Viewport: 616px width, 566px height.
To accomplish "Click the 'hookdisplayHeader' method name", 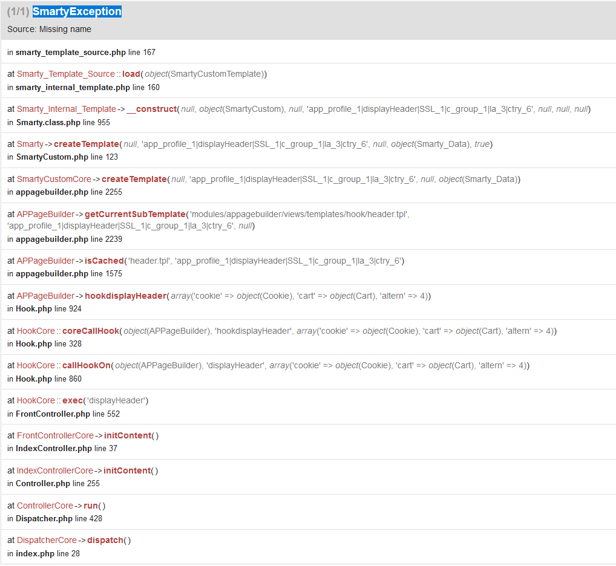I will [x=126, y=296].
